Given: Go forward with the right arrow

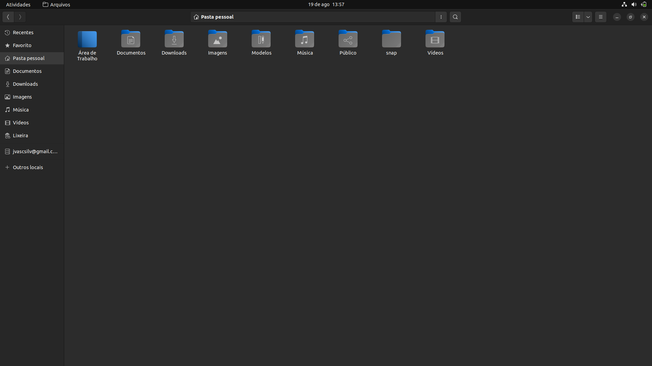Looking at the screenshot, I should (x=20, y=17).
